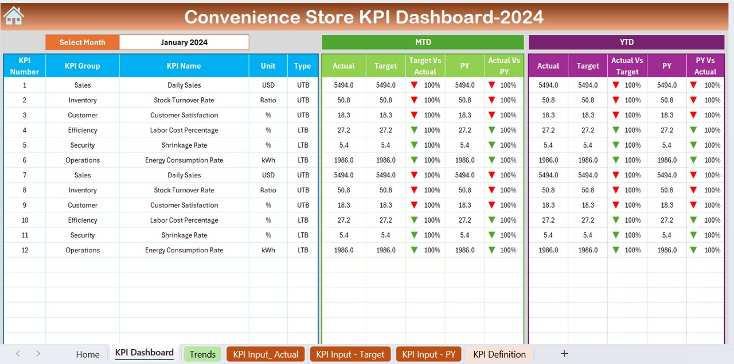
Task: Open the KPI Input_ Actual sheet tab
Action: pos(266,354)
